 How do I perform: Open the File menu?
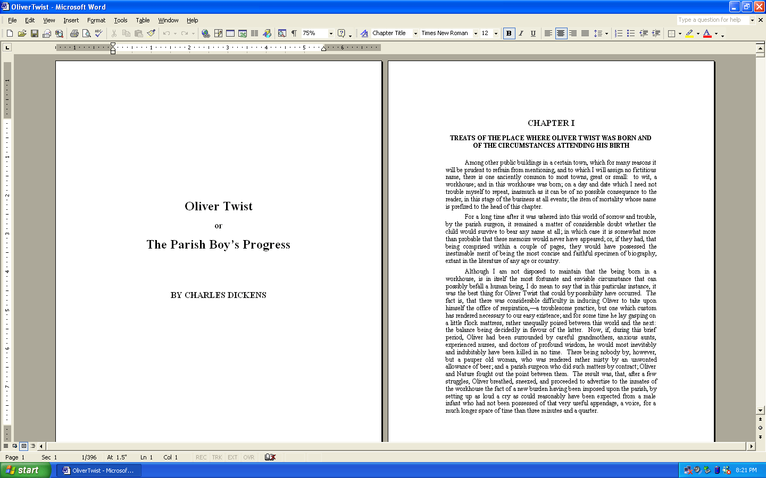coord(12,20)
